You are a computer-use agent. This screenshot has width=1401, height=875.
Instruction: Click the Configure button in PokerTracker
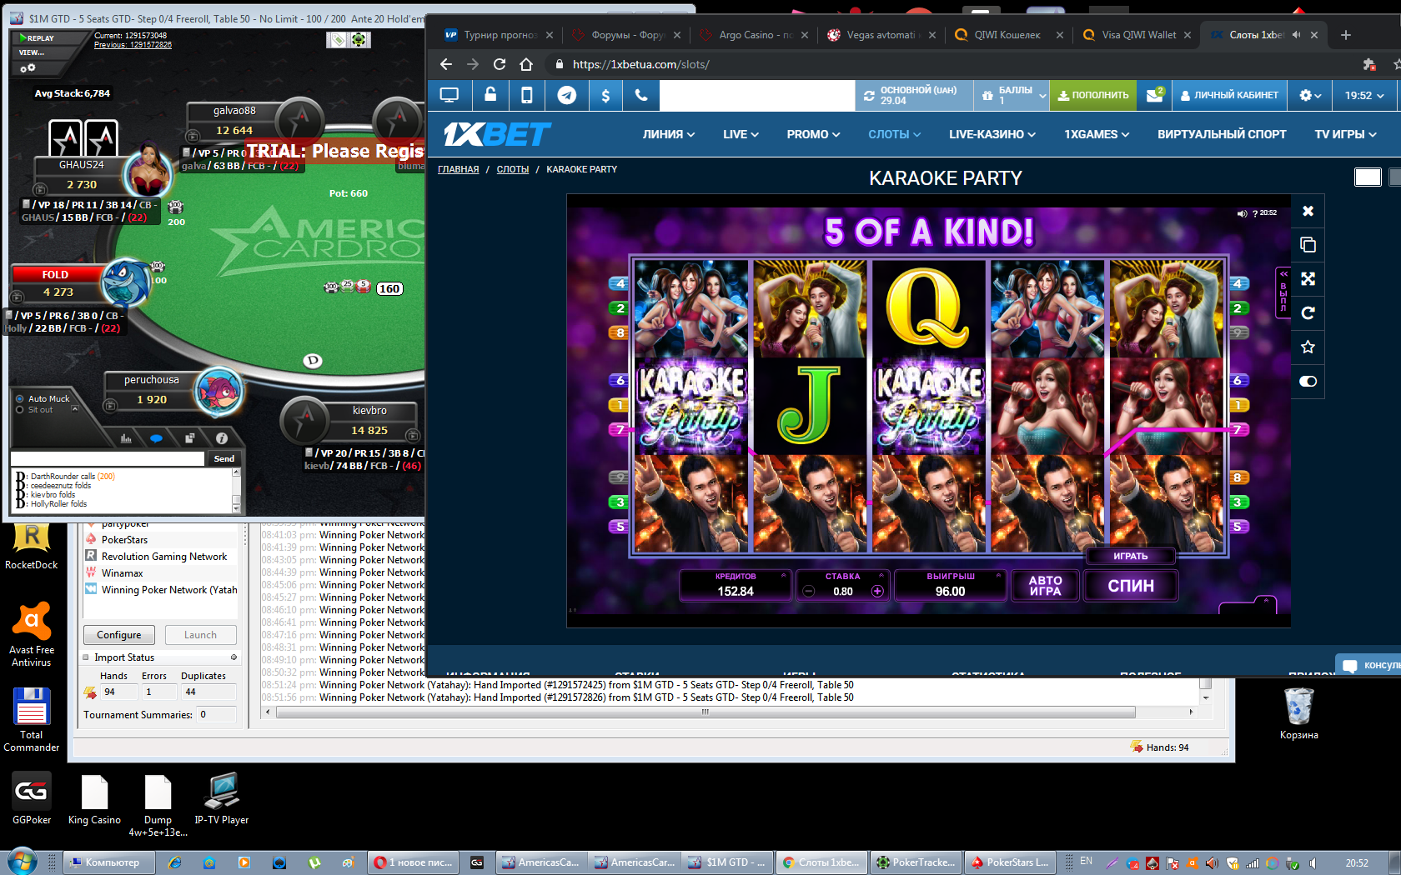pos(119,635)
